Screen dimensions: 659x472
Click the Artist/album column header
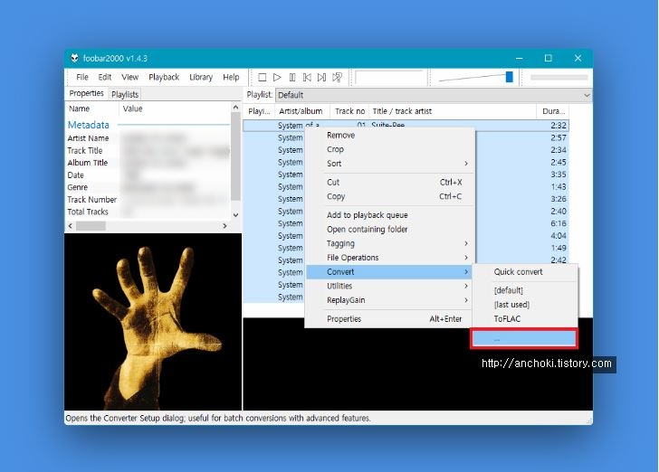pyautogui.click(x=302, y=111)
